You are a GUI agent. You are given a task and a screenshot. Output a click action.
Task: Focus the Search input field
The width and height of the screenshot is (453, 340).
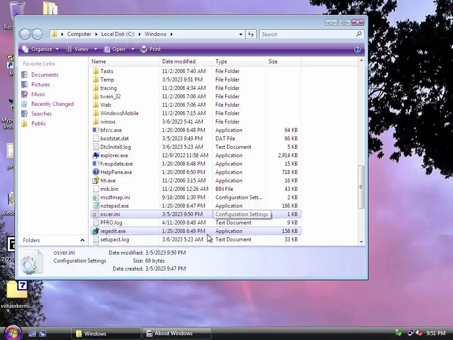click(308, 35)
